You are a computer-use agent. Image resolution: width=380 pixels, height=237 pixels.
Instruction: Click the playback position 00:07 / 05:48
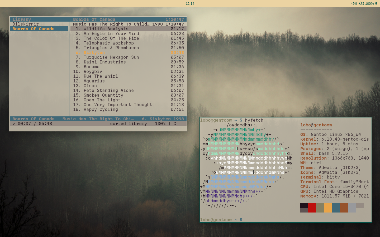coord(35,124)
